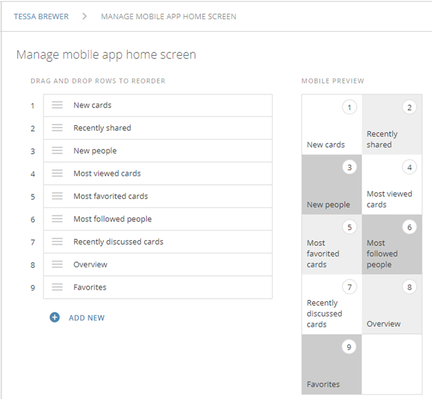Click the drag handle for New cards row
This screenshot has height=399, width=432.
click(57, 105)
